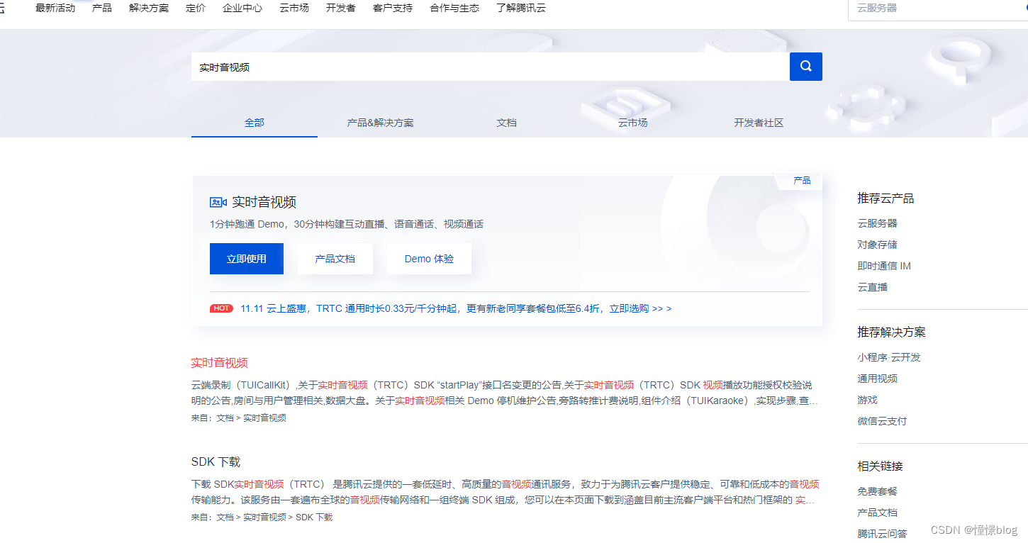Switch to the 开发者社区 tab
The height and width of the screenshot is (543, 1028).
(x=759, y=123)
